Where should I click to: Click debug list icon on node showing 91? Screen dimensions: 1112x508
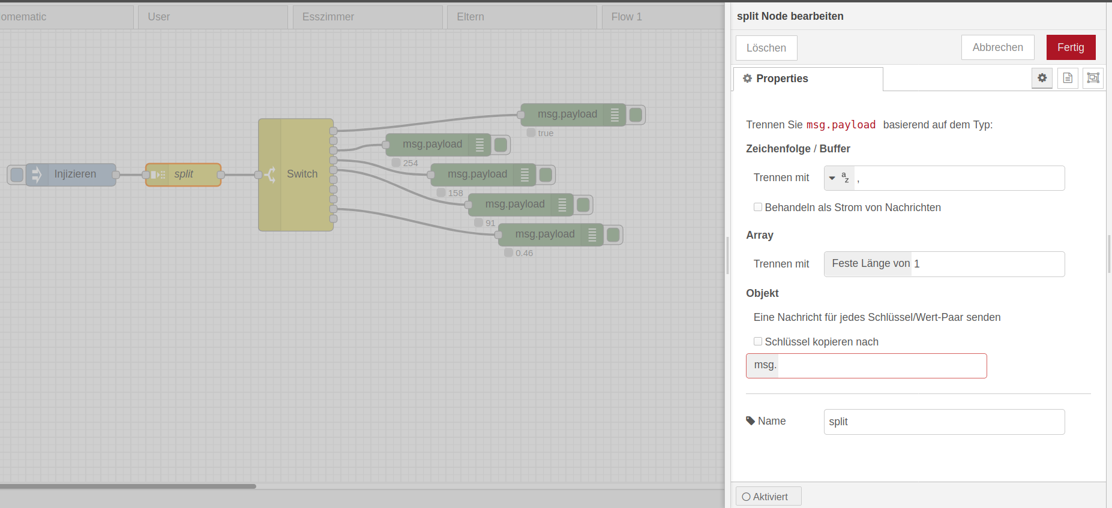pos(562,205)
